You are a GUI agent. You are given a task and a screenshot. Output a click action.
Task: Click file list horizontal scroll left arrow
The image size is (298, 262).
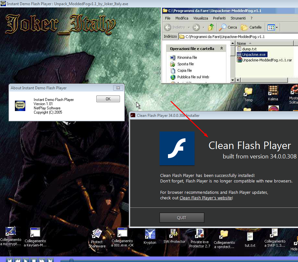pos(238,80)
